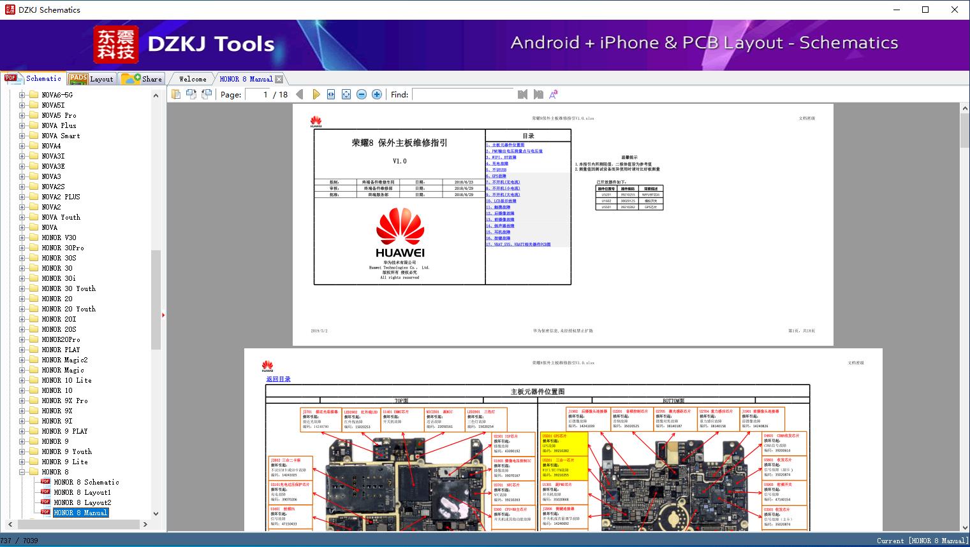This screenshot has width=970, height=547.
Task: Click the folder icon next to NOVA4
Action: pos(34,146)
